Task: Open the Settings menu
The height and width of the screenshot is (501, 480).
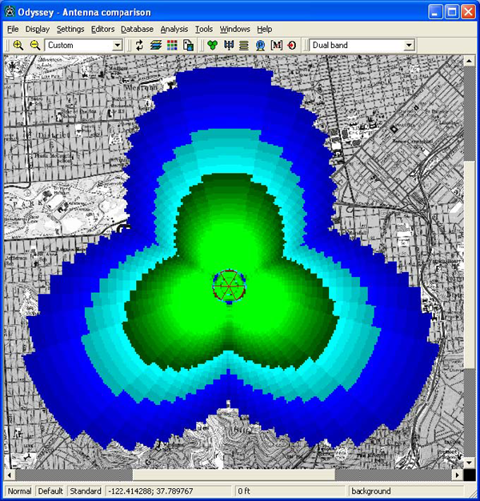Action: [x=70, y=29]
